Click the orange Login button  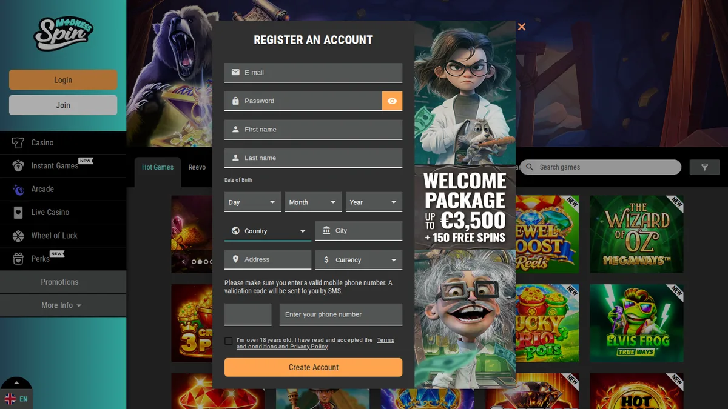(63, 80)
